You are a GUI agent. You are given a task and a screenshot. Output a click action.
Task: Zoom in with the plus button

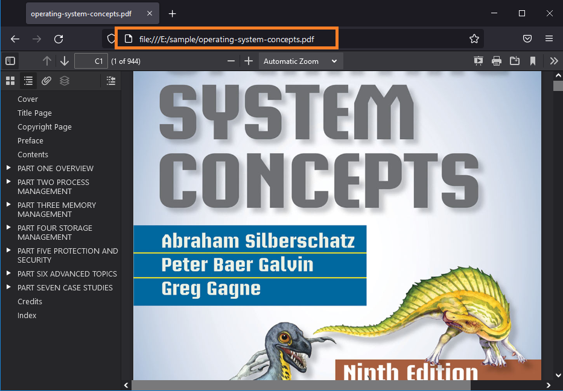(x=249, y=61)
